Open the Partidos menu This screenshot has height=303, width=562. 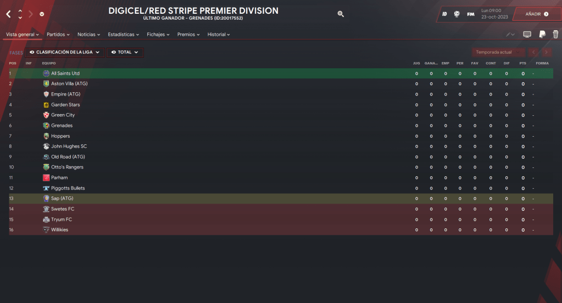(x=58, y=35)
